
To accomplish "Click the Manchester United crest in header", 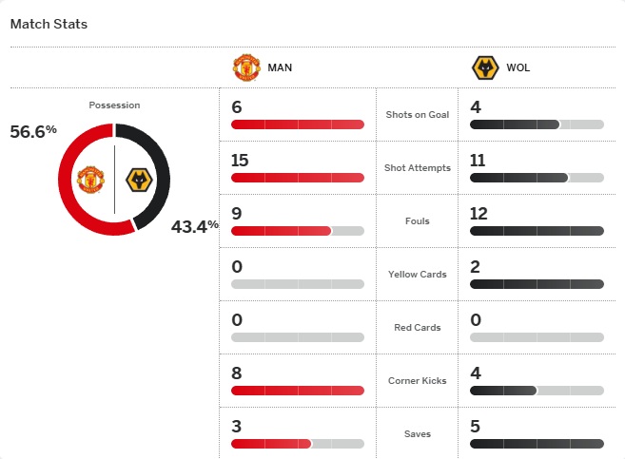I will [246, 67].
